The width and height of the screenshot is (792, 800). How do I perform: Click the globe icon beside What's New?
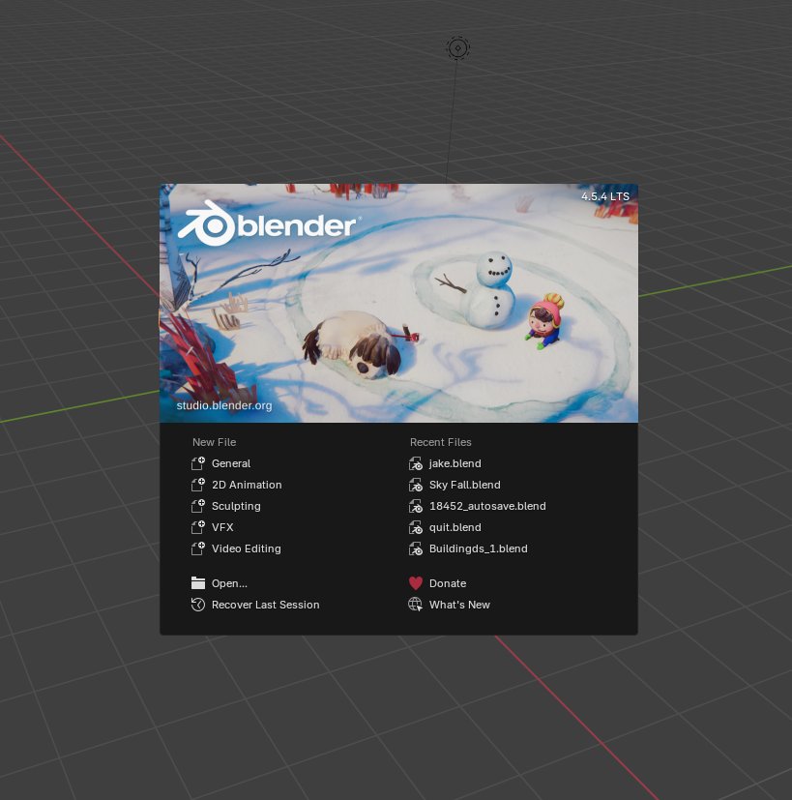tap(416, 605)
